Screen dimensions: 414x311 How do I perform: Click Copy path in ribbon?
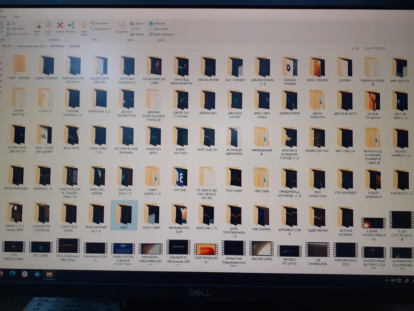pos(15,28)
